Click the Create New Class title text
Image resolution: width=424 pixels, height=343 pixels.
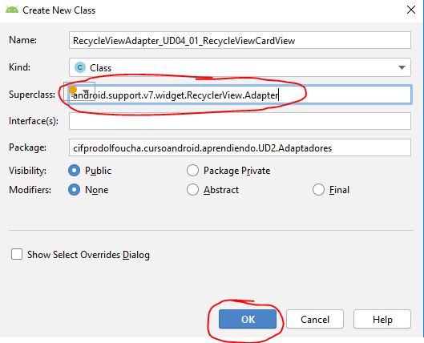pyautogui.click(x=59, y=10)
